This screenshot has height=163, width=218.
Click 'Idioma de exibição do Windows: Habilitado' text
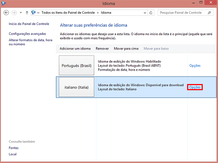[129, 62]
